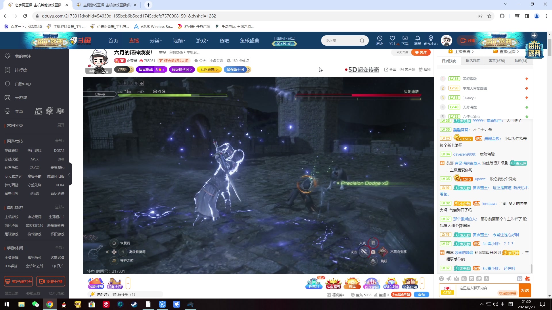Viewport: 552px width, 310px height.
Task: Click the page vertical scrollbar thumb
Action: (x=549, y=47)
